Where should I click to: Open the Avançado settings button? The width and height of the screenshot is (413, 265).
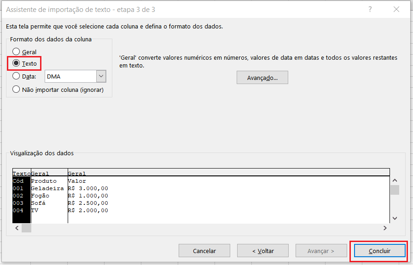(262, 78)
